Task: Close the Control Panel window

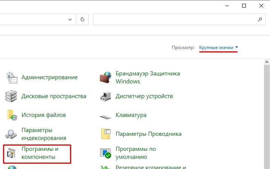Action: click(261, 6)
